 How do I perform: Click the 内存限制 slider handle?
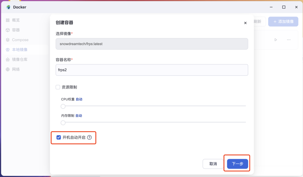pyautogui.click(x=63, y=123)
